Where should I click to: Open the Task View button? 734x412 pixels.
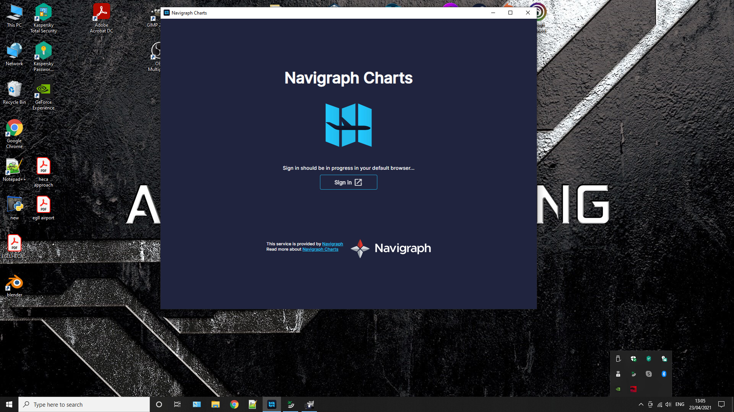(177, 404)
